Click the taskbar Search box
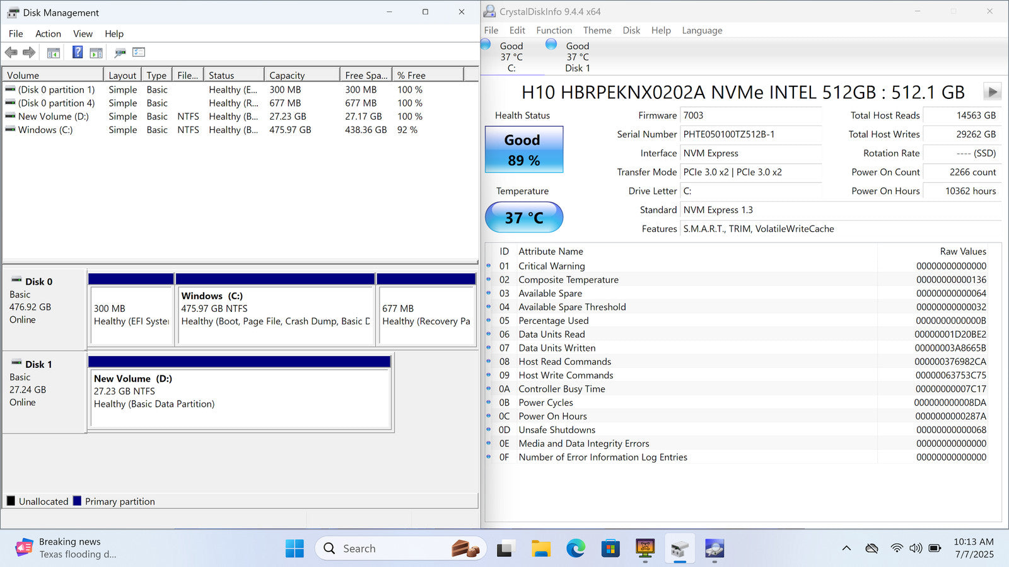The height and width of the screenshot is (567, 1009). (401, 549)
